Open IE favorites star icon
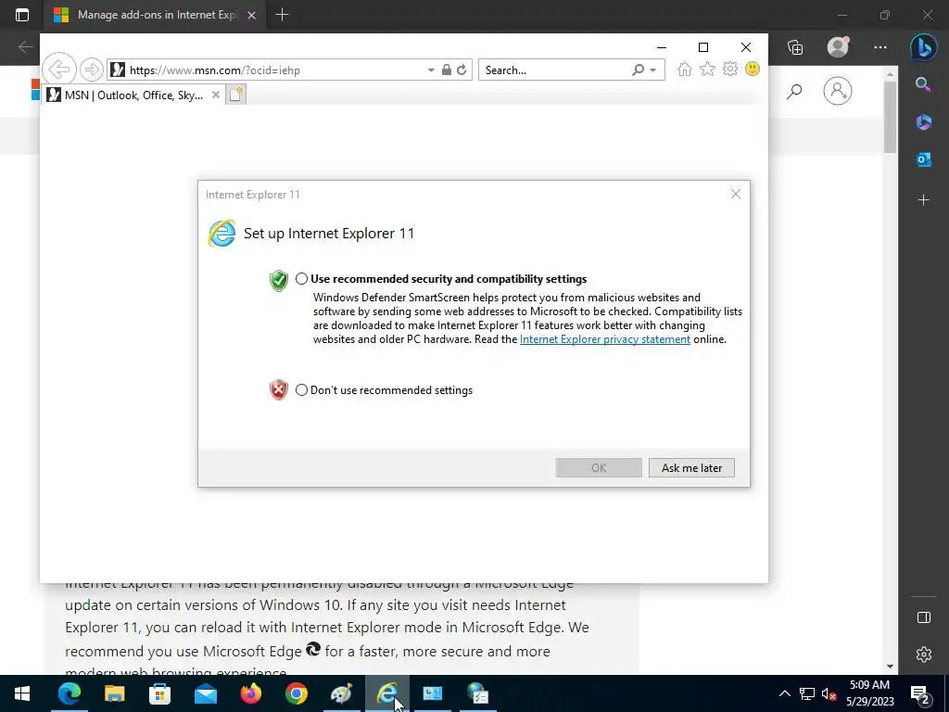The width and height of the screenshot is (949, 712). pos(707,69)
